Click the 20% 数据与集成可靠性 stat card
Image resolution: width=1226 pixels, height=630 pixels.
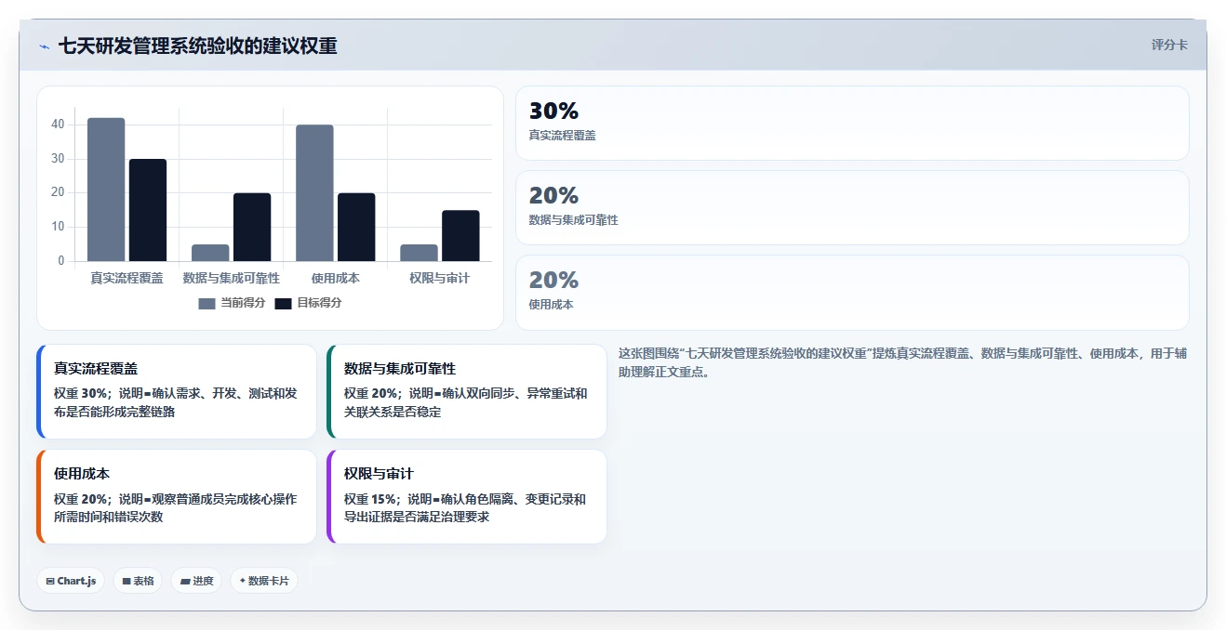[852, 208]
